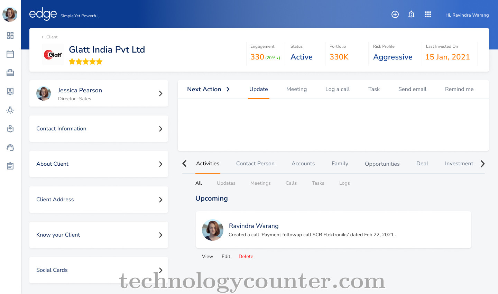Click the Aggressive risk profile value
The height and width of the screenshot is (294, 498).
click(393, 57)
